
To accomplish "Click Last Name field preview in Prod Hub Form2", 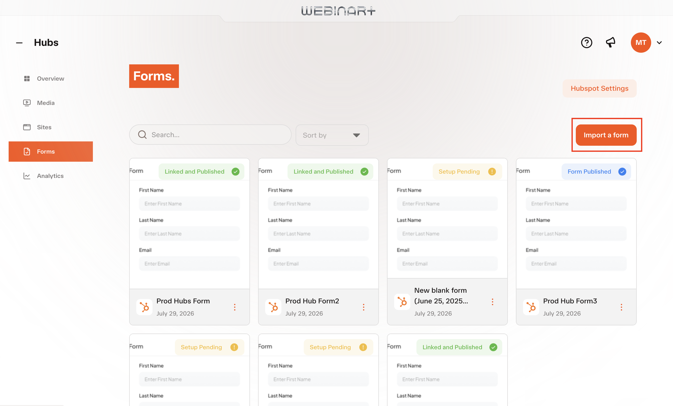I will tap(318, 234).
